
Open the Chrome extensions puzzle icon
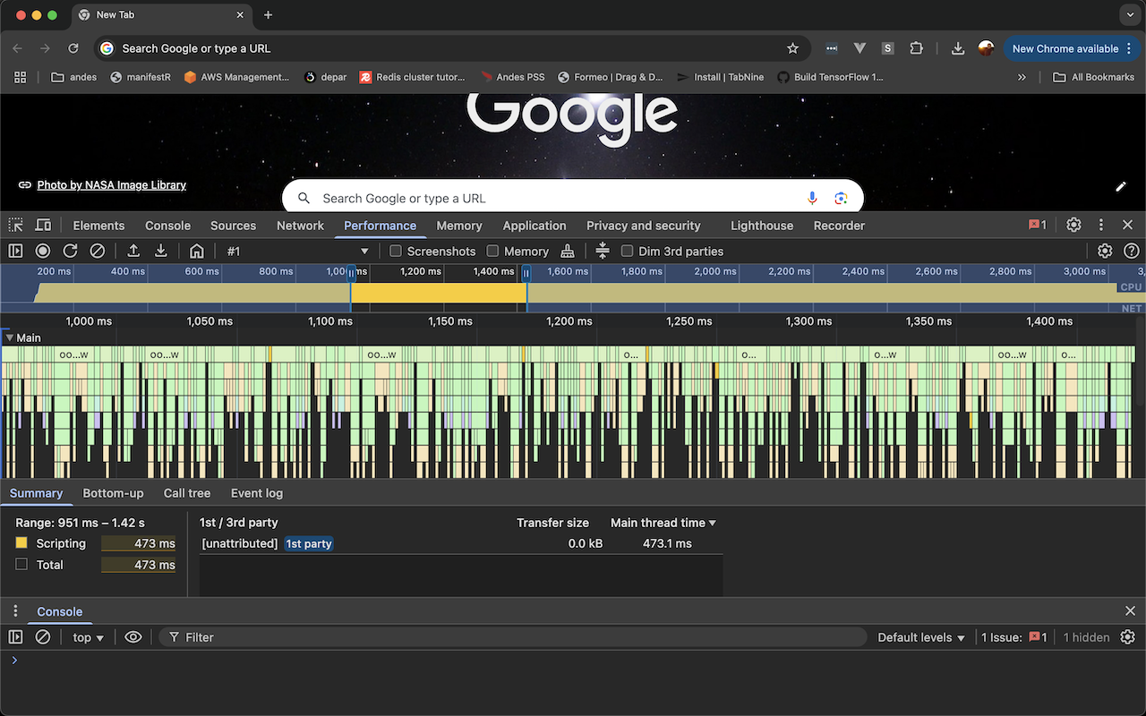pyautogui.click(x=916, y=48)
